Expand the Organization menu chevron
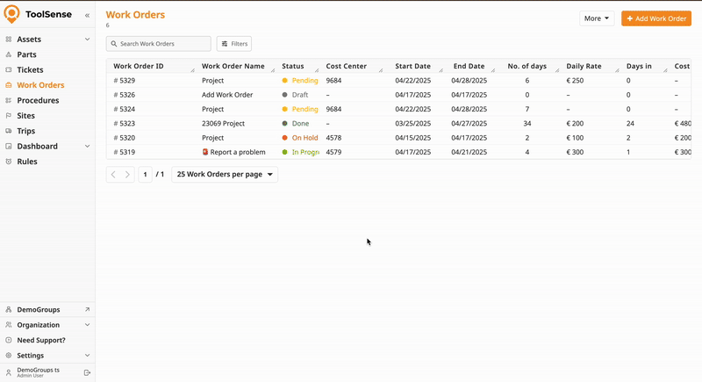The width and height of the screenshot is (702, 382). tap(87, 325)
